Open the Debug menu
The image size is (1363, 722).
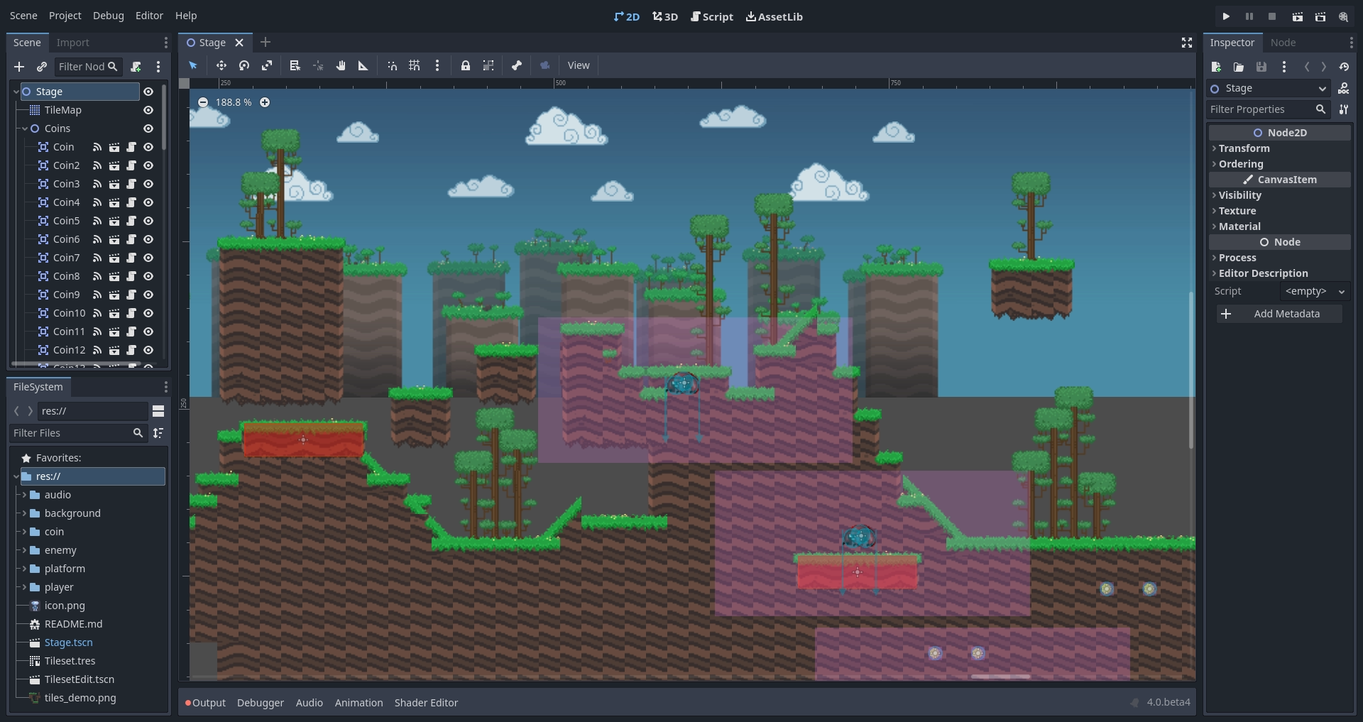[107, 15]
